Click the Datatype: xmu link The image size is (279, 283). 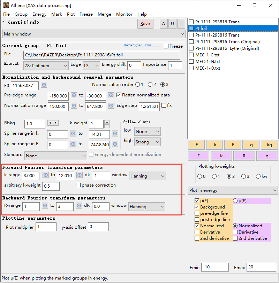141,45
